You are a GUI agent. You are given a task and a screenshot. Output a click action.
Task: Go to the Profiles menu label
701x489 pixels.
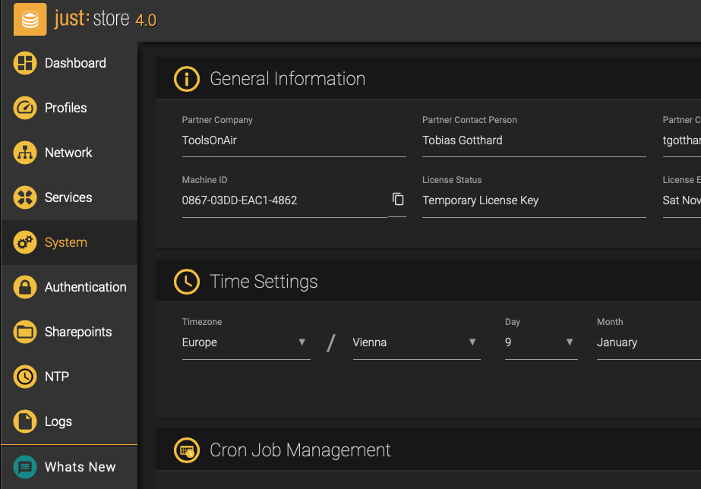point(66,108)
